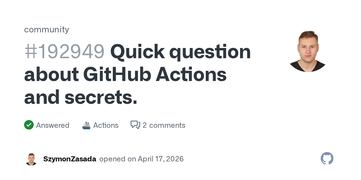The image size is (361, 180).
Task: Click the green Answered checkmark icon
Action: pos(29,125)
